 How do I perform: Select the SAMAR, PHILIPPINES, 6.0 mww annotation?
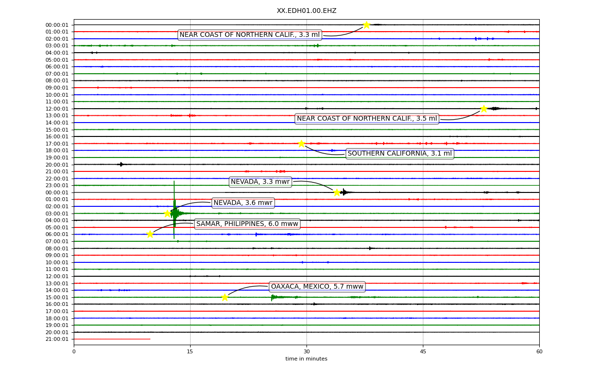click(x=247, y=224)
